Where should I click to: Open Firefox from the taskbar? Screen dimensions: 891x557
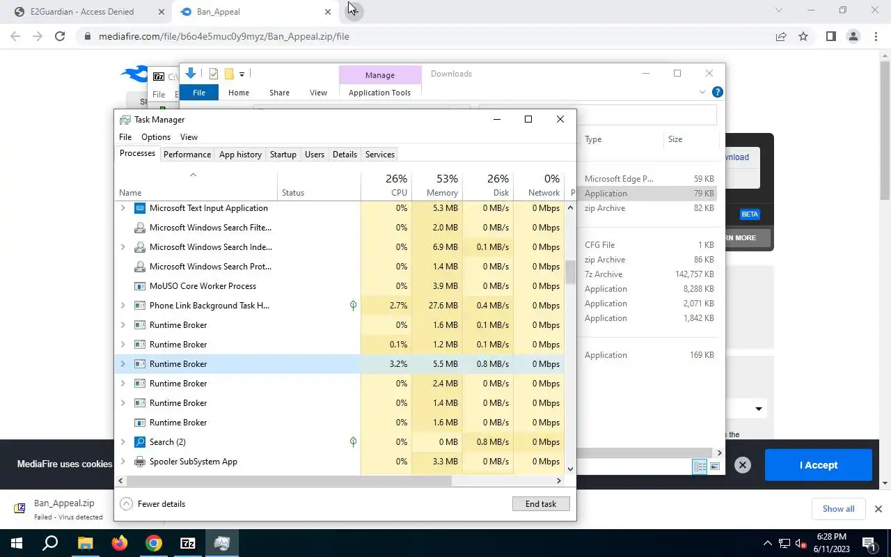(120, 543)
